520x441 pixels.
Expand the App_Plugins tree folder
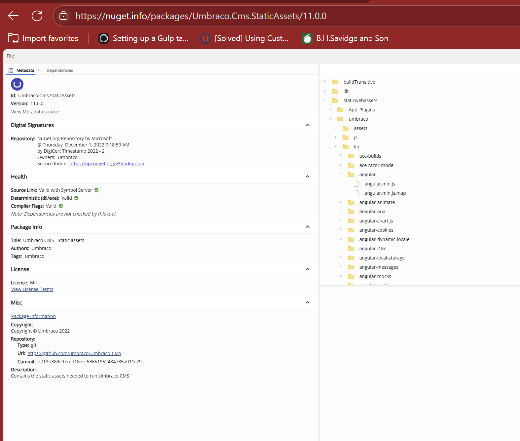(x=330, y=109)
